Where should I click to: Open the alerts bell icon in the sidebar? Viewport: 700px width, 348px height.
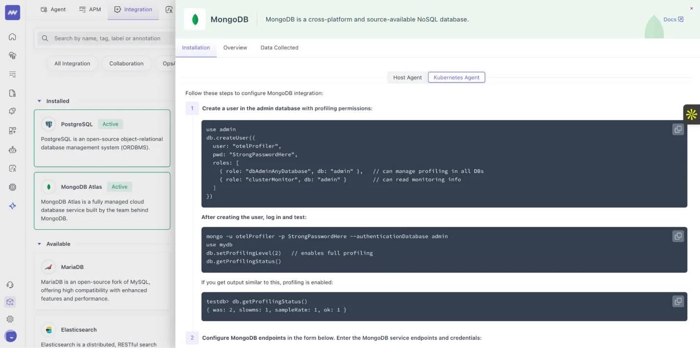tap(12, 111)
